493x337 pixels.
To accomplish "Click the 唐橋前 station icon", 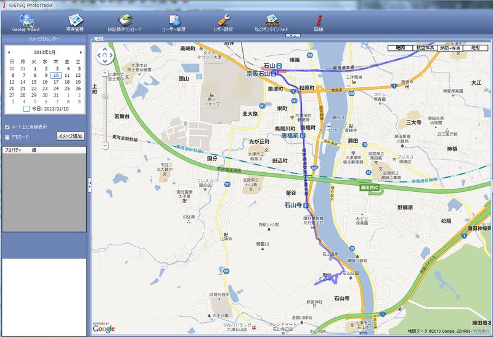I will click(x=303, y=135).
